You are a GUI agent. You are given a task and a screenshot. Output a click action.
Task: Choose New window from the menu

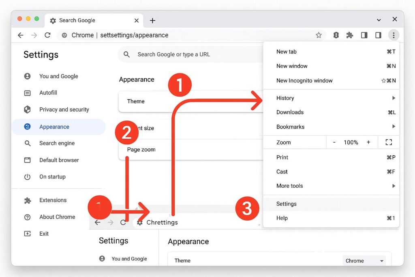pos(331,66)
